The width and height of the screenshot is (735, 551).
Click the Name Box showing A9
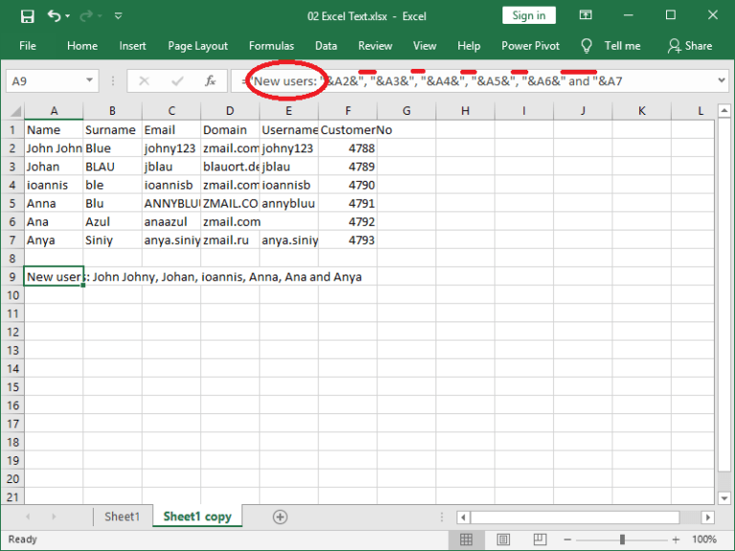(46, 81)
